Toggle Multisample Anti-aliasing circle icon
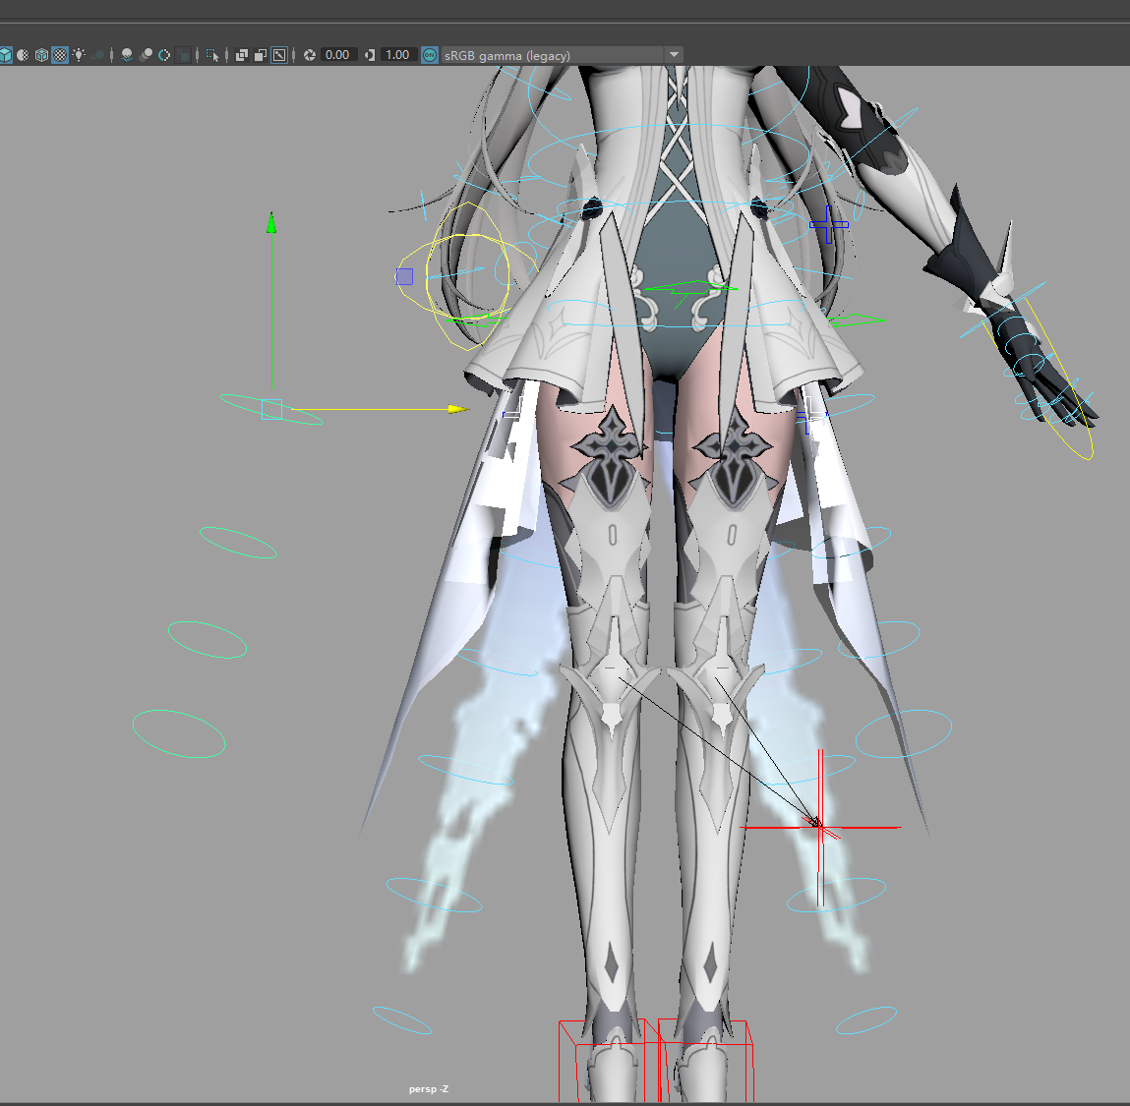 tap(164, 55)
